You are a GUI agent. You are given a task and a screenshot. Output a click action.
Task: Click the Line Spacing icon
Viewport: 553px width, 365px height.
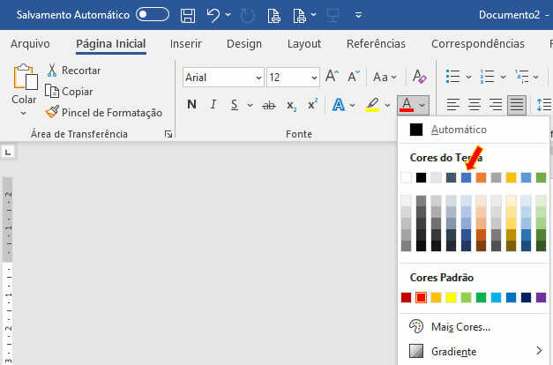pos(544,105)
